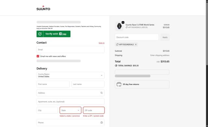The width and height of the screenshot is (208, 127).
Task: Click the Suunto logo
Action: tap(43, 8)
